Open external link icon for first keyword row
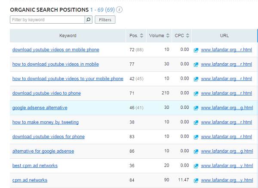The image size is (258, 188). tap(196, 50)
